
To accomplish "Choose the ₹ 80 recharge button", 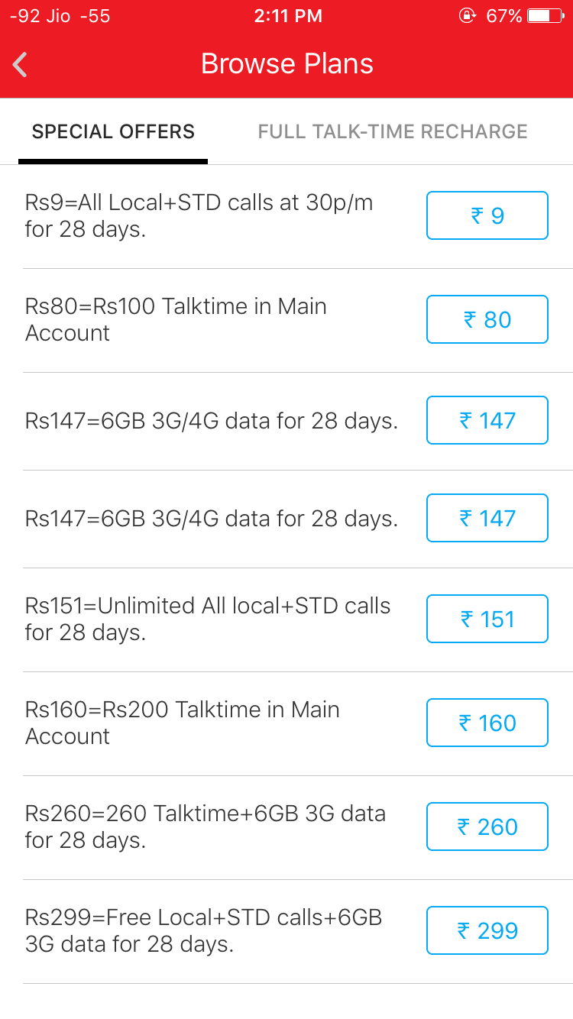I will (487, 319).
